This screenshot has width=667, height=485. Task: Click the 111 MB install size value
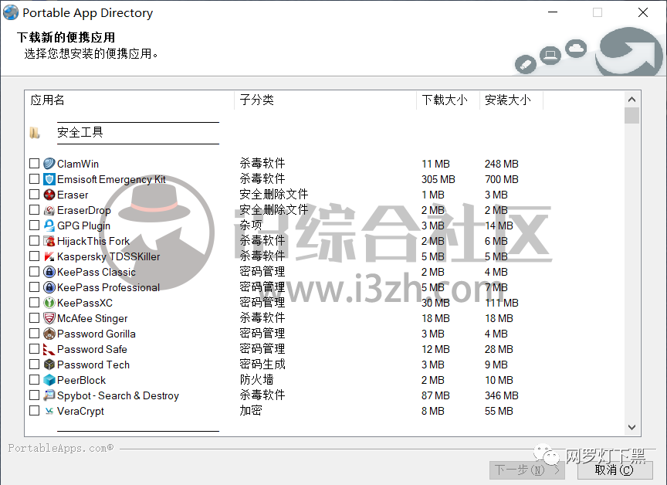tap(502, 303)
